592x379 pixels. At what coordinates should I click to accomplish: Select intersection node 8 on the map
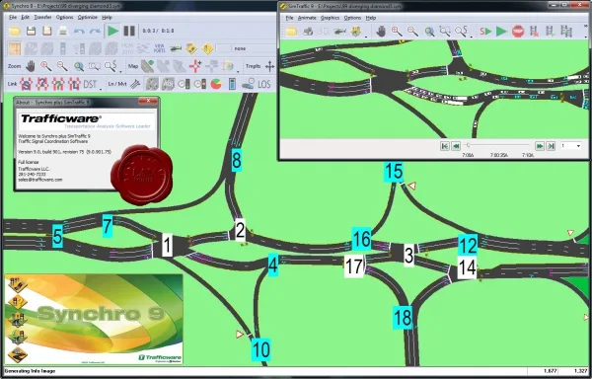click(237, 160)
